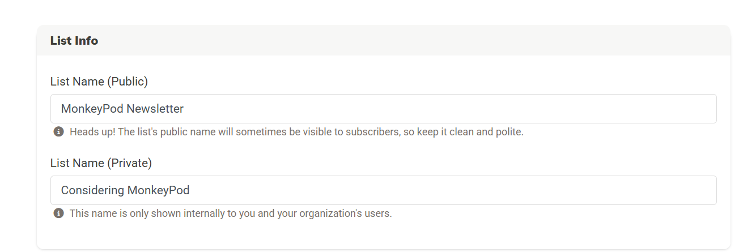Focus the List Name (Private) input field
This screenshot has height=252, width=756.
pos(383,190)
